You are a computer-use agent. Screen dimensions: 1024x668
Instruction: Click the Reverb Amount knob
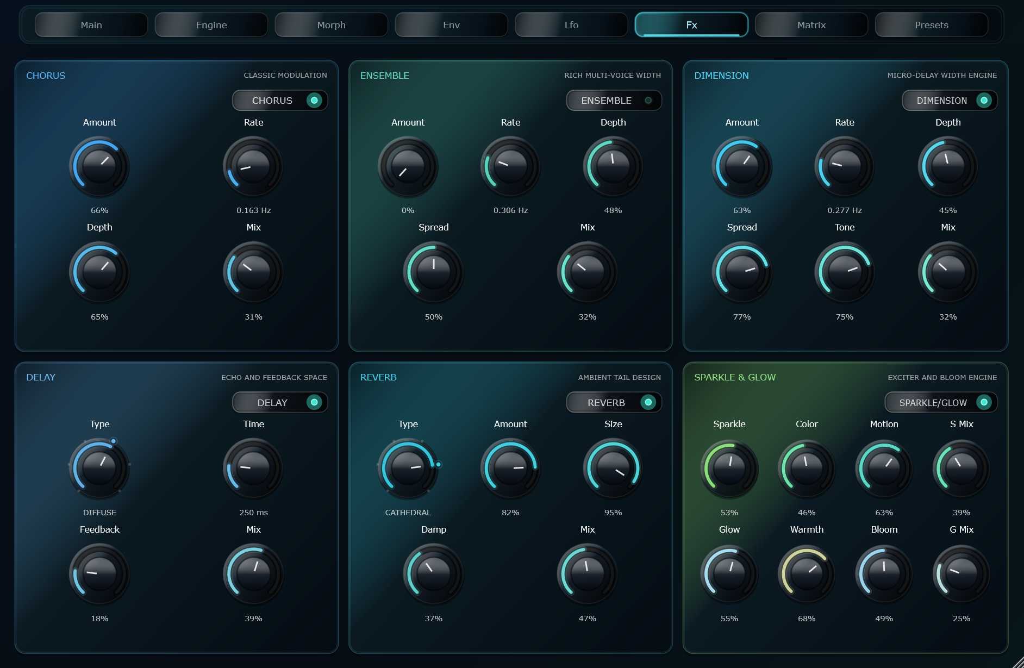pos(510,468)
